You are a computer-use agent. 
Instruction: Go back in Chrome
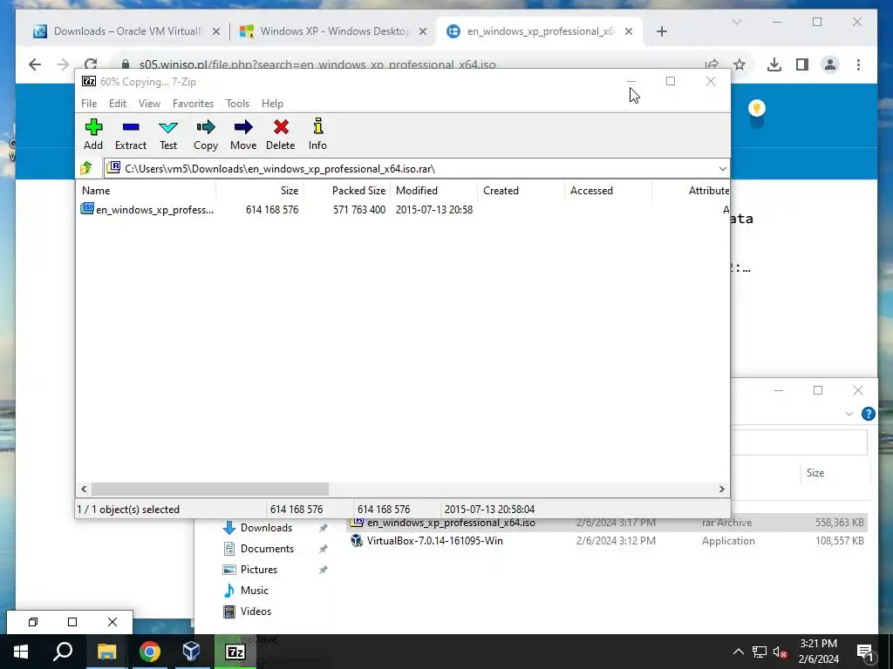click(35, 64)
